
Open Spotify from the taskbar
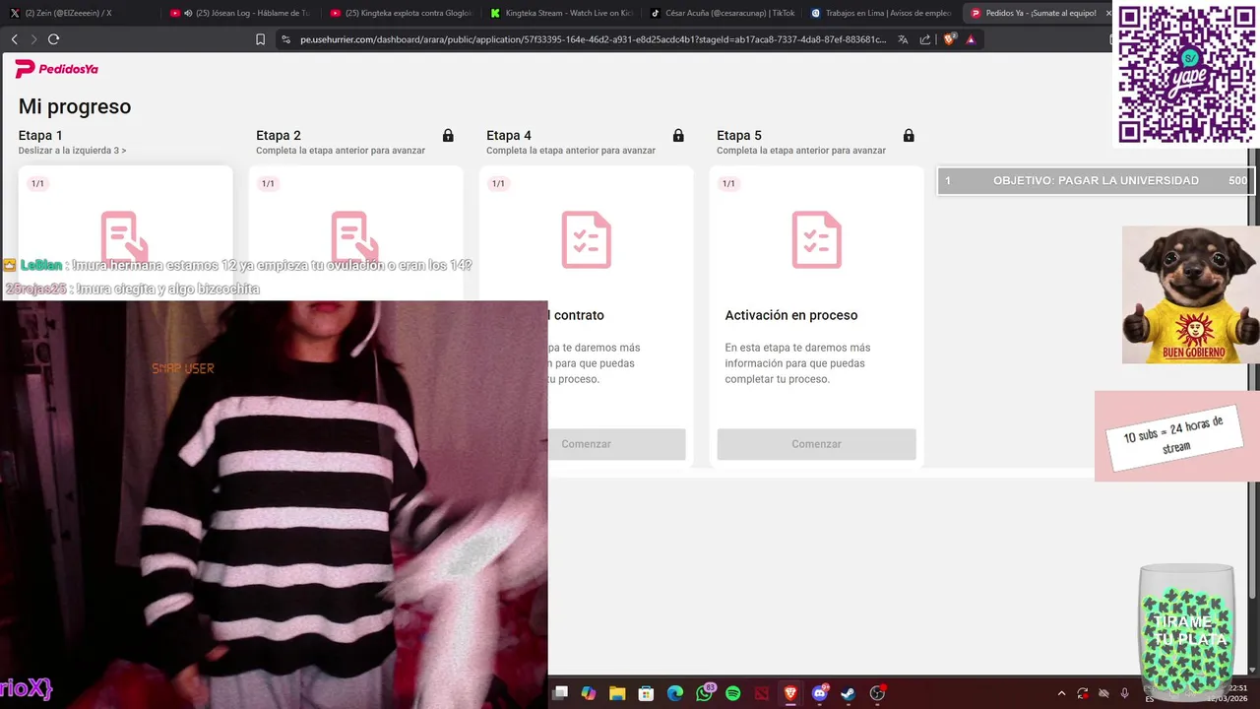pyautogui.click(x=732, y=693)
